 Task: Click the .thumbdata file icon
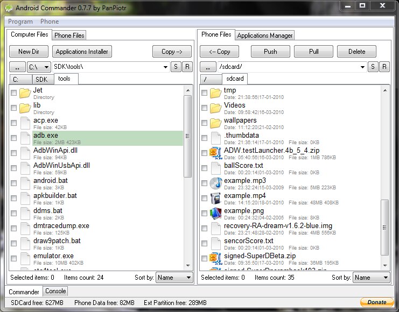pos(216,138)
